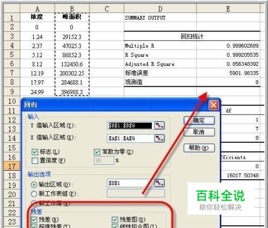
Task: Click the 观测值 label cell
Action: [160, 82]
